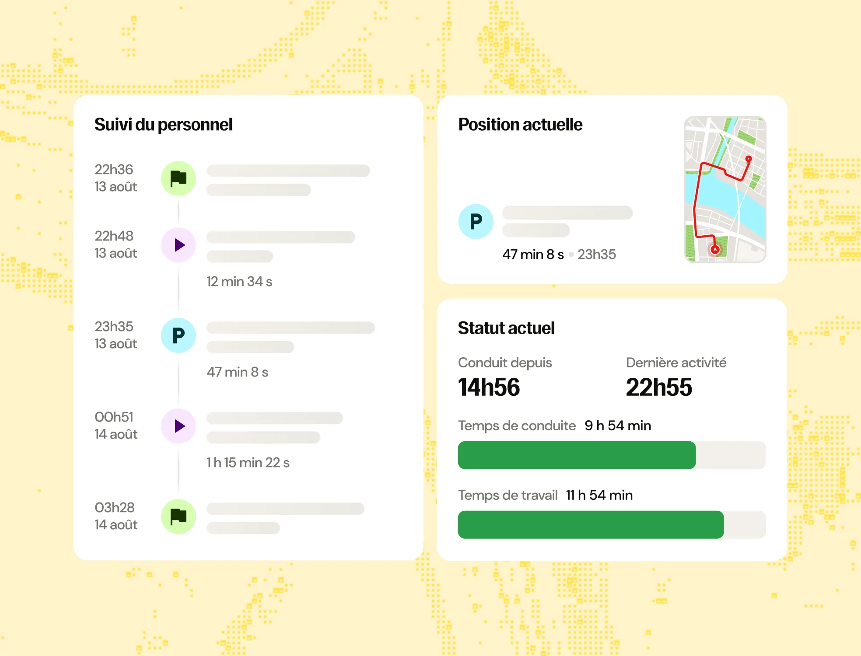Click the parking P icon in Position actuelle
This screenshot has width=861, height=656.
pos(476,221)
